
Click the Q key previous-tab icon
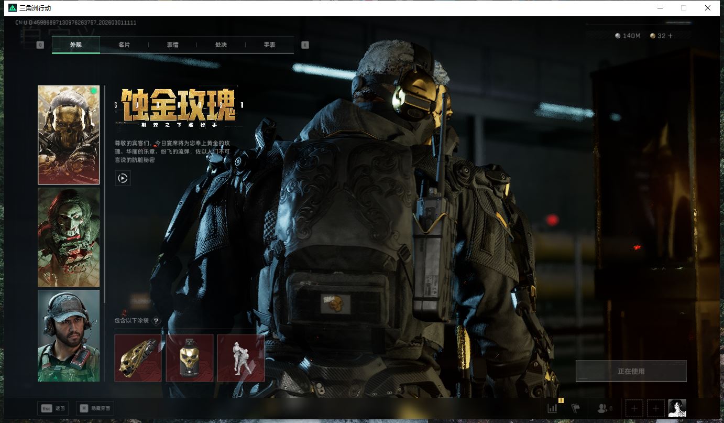(x=40, y=45)
